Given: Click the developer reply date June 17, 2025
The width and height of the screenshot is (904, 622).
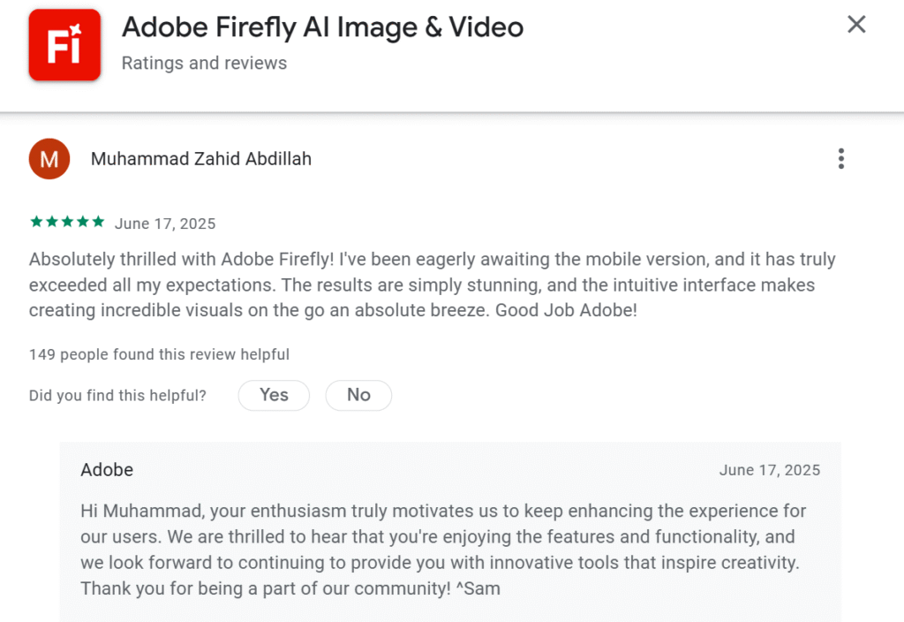Looking at the screenshot, I should point(770,470).
